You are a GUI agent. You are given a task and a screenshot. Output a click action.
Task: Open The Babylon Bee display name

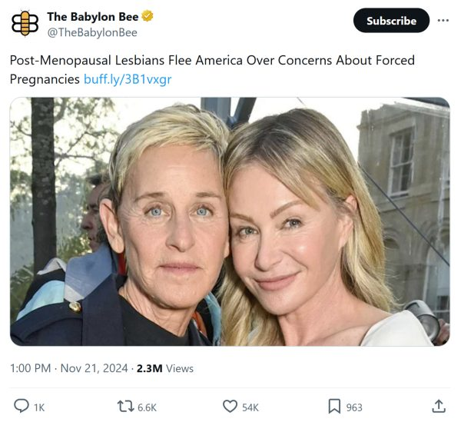tap(92, 16)
